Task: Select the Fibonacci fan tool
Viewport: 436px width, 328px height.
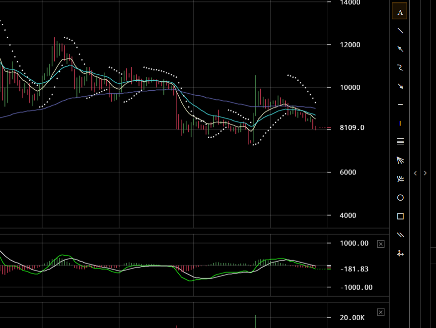Action: (x=400, y=161)
